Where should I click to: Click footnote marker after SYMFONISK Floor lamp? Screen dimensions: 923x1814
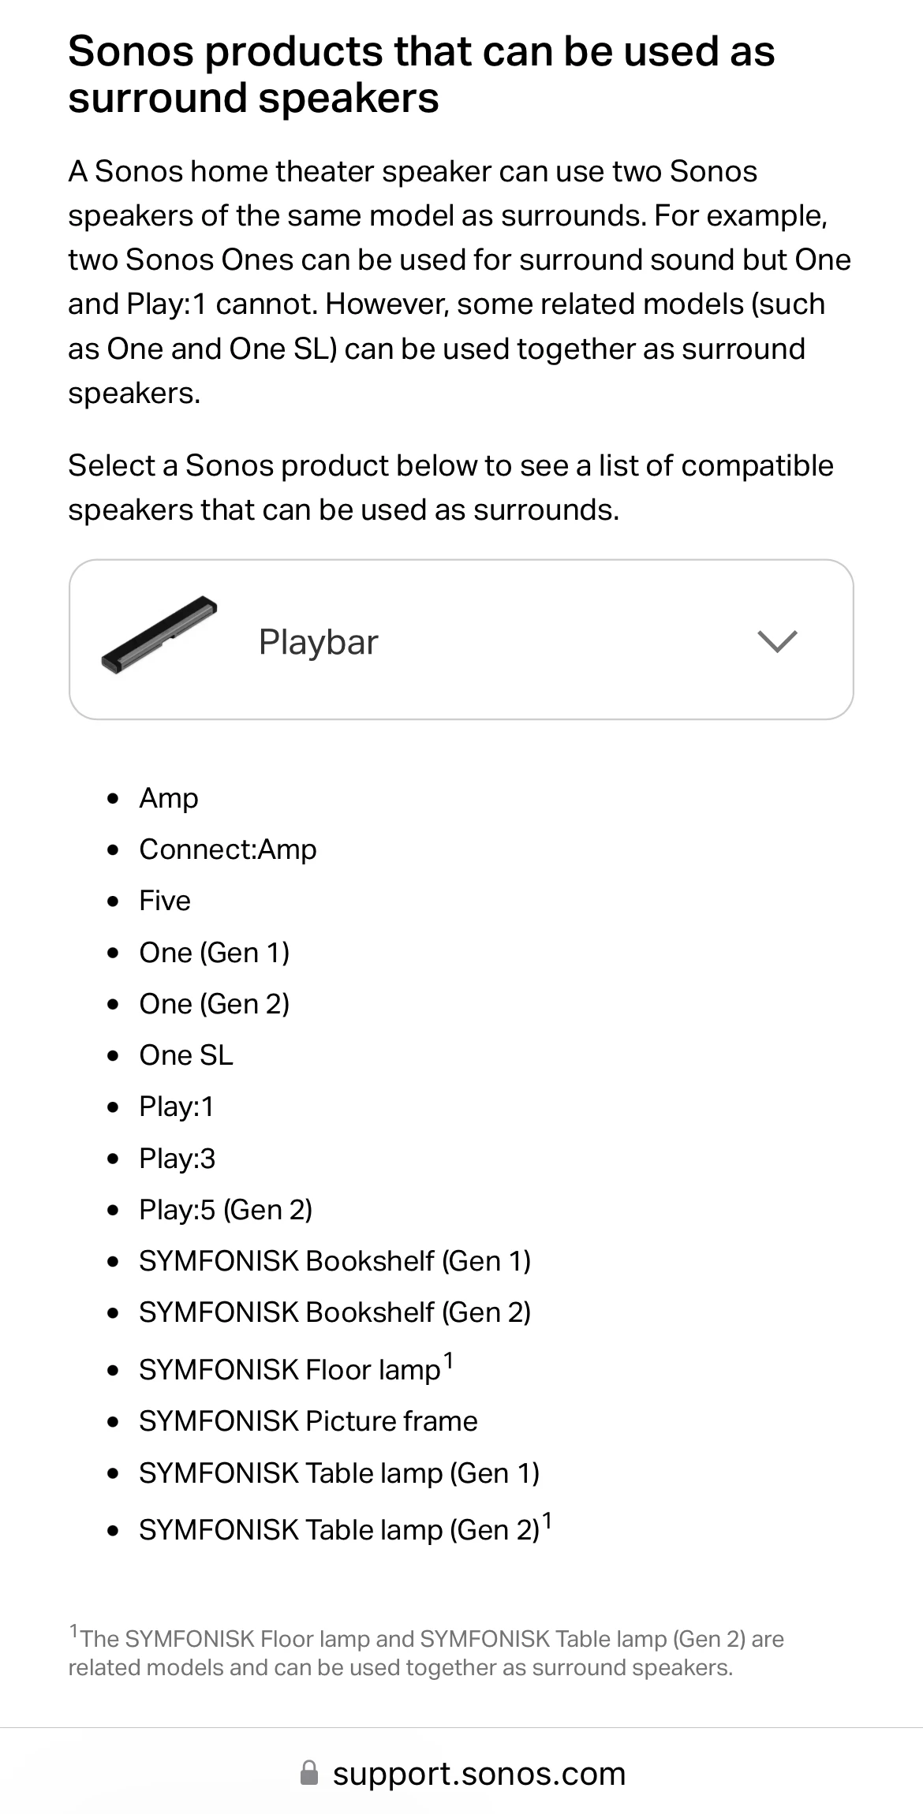tap(448, 1360)
